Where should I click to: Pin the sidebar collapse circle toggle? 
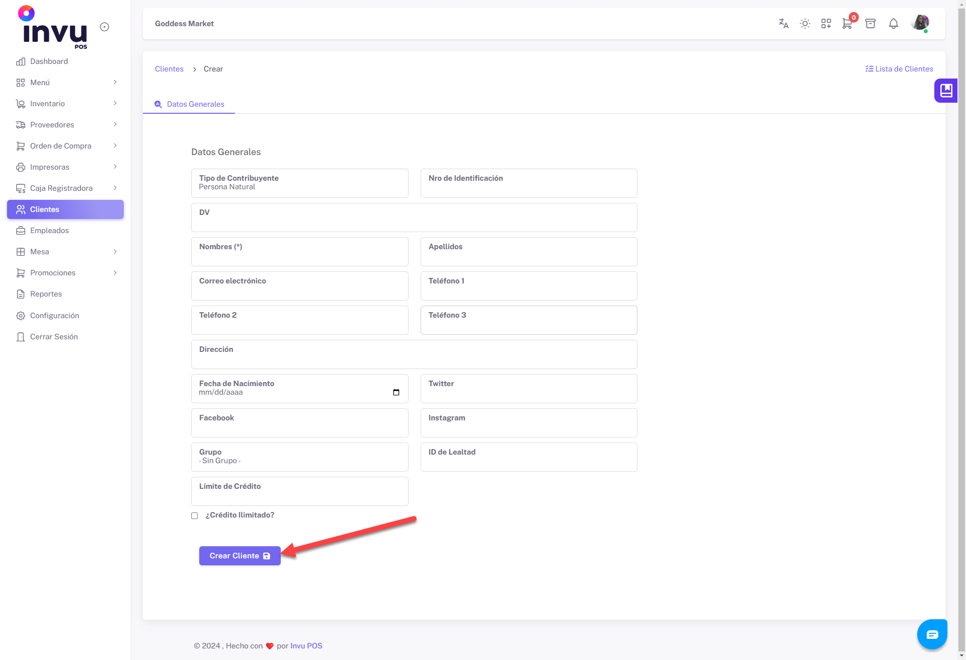[x=105, y=27]
